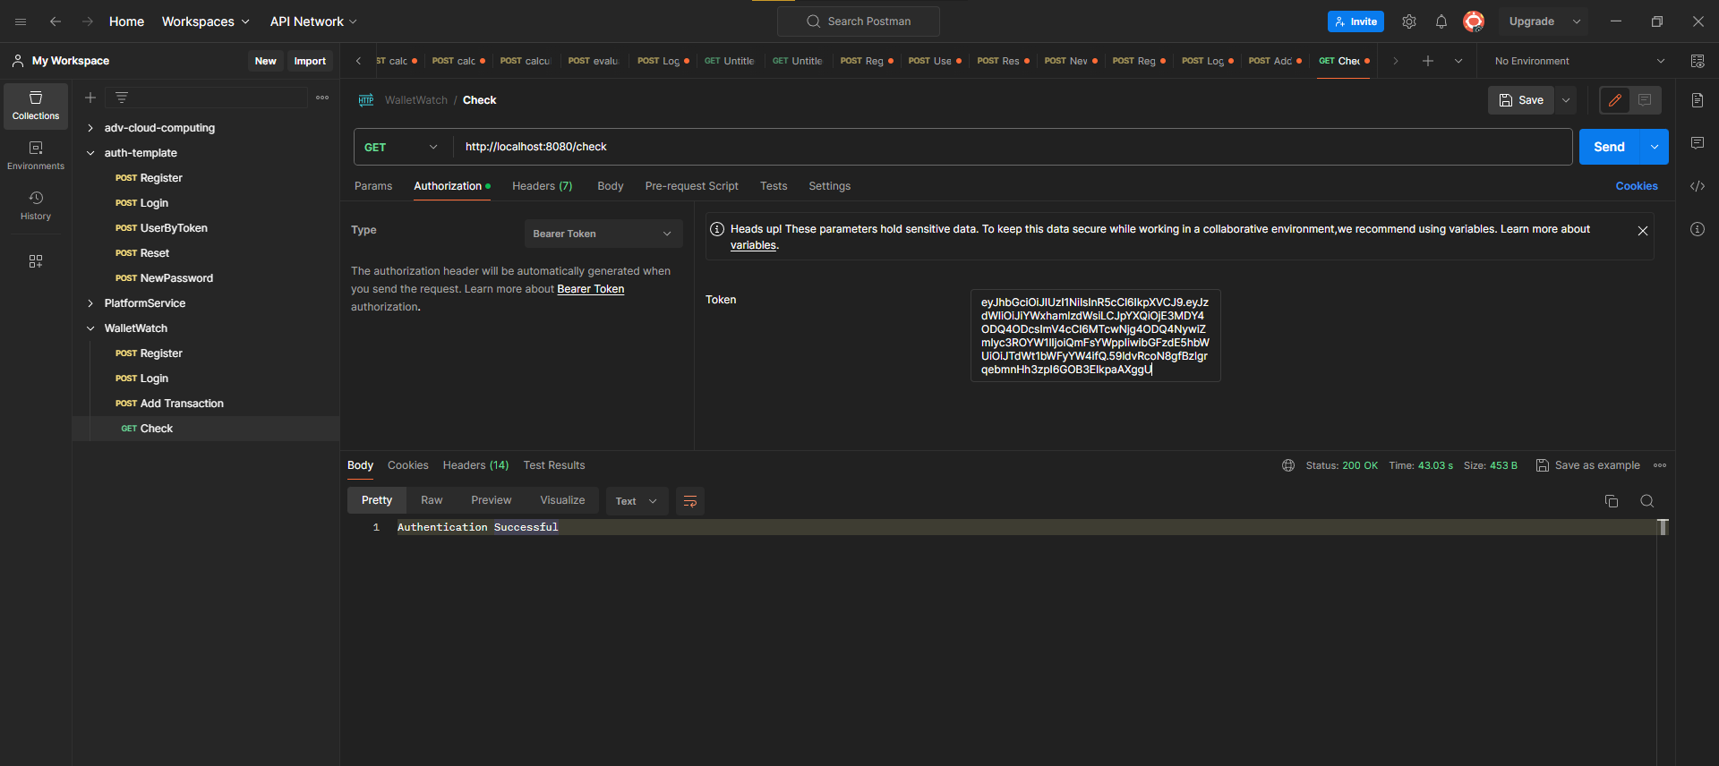The width and height of the screenshot is (1719, 766).
Task: Dismiss the Heads up warning banner
Action: tap(1643, 231)
